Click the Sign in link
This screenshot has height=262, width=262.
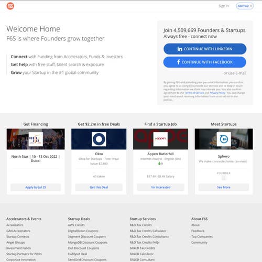click(x=224, y=6)
